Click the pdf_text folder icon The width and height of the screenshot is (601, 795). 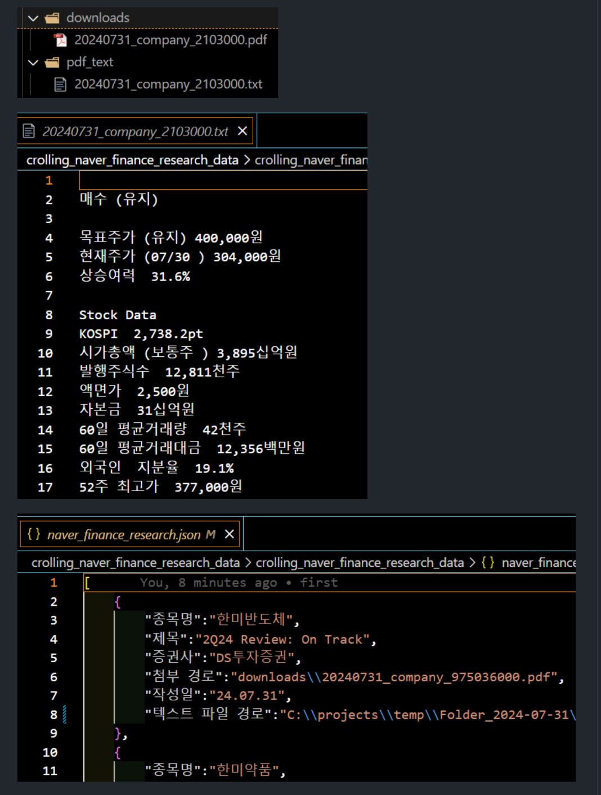coord(52,62)
